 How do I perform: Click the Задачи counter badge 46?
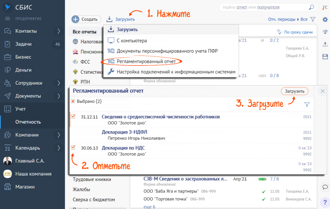click(x=57, y=44)
